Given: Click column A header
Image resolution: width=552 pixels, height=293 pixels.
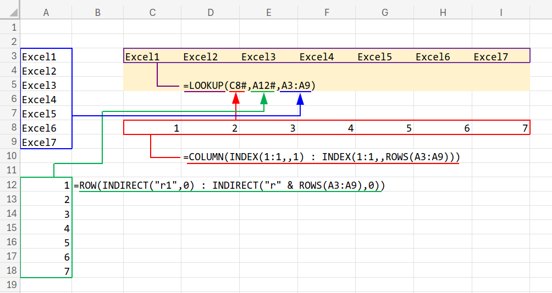Looking at the screenshot, I should [46, 12].
